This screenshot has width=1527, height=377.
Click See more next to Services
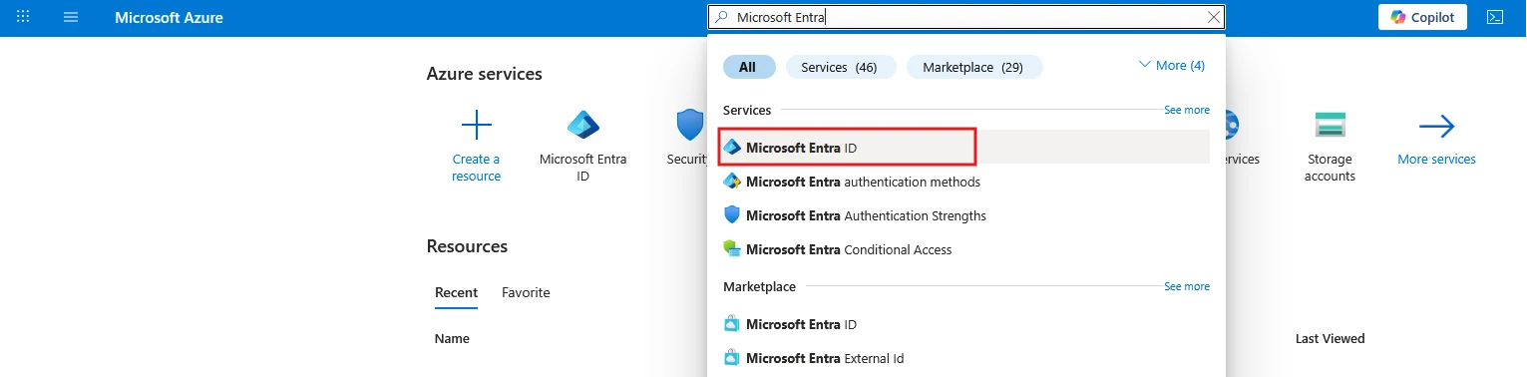[x=1187, y=110]
